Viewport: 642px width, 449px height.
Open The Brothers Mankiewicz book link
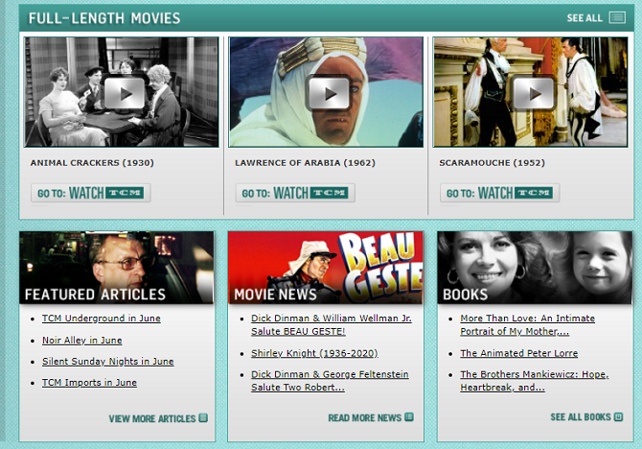pos(535,381)
